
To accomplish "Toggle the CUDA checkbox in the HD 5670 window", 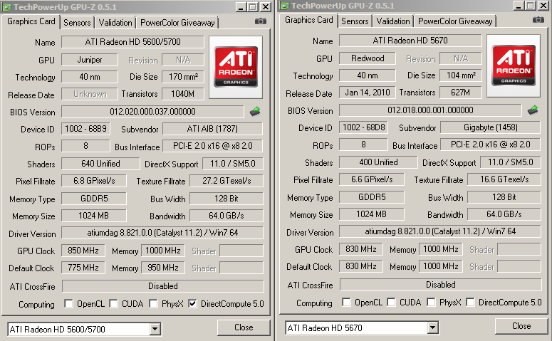I will point(391,303).
